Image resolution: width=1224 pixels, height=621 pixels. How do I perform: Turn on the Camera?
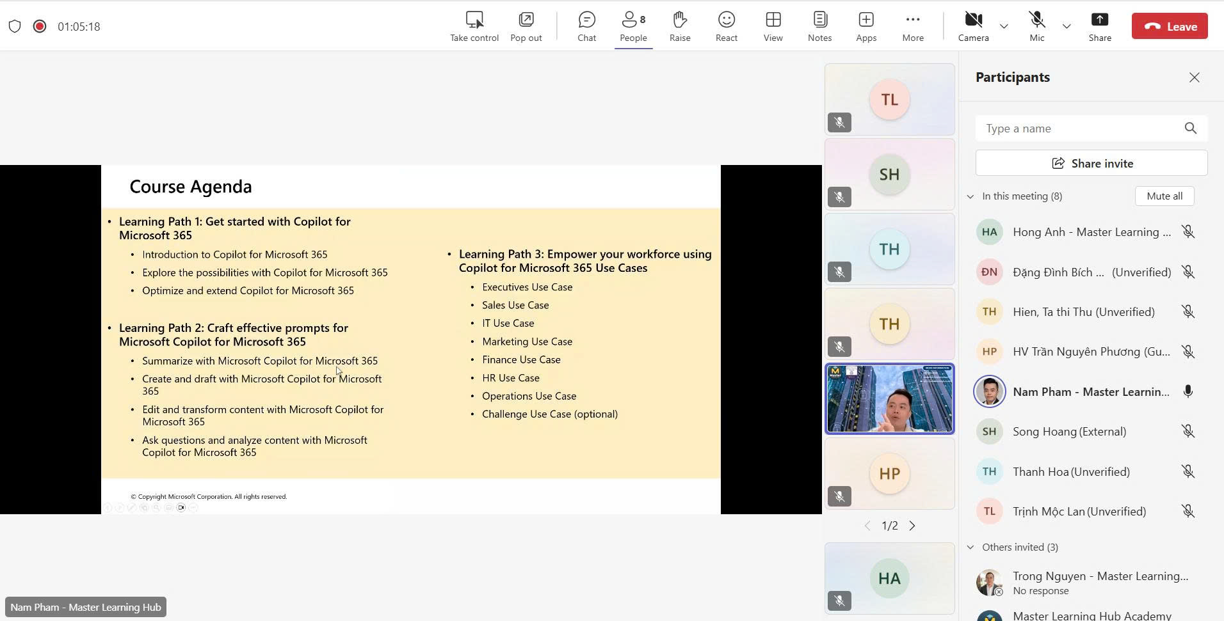pos(974,26)
